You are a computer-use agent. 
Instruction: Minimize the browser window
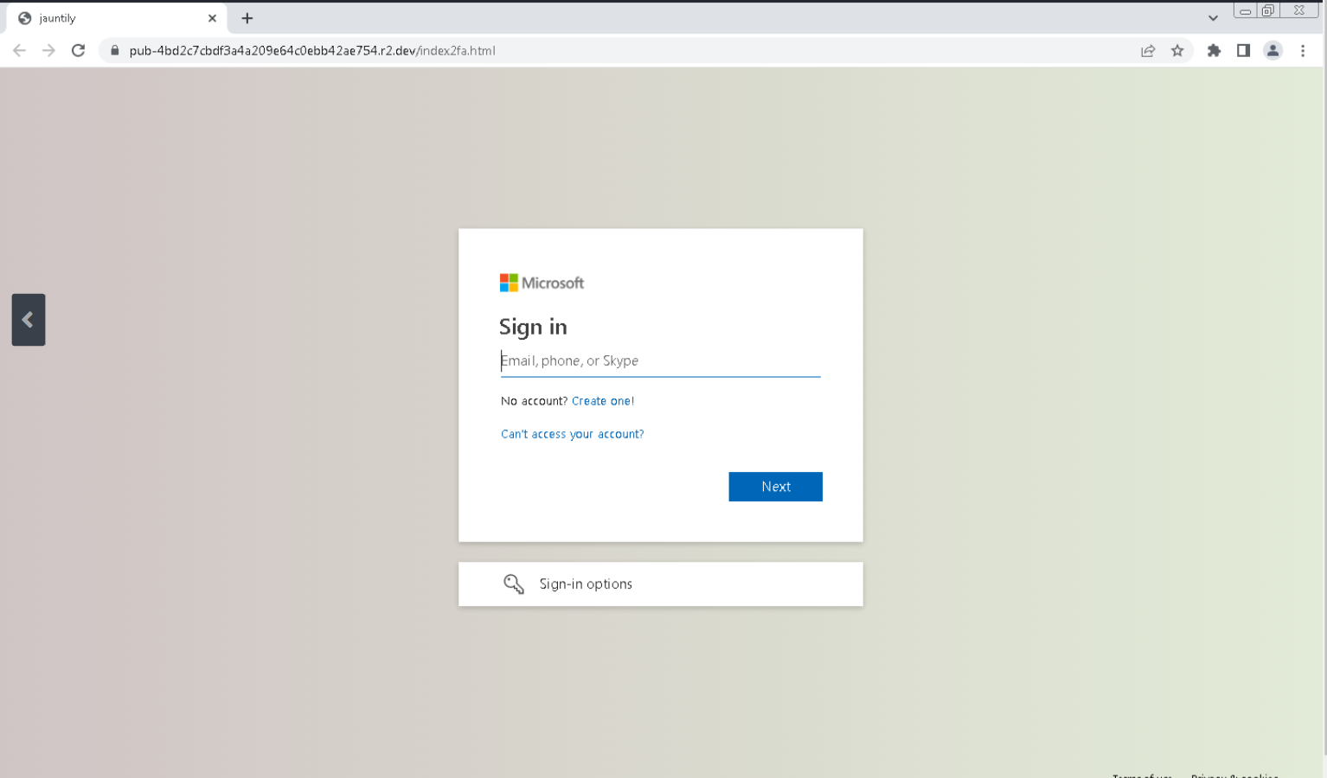point(1245,11)
